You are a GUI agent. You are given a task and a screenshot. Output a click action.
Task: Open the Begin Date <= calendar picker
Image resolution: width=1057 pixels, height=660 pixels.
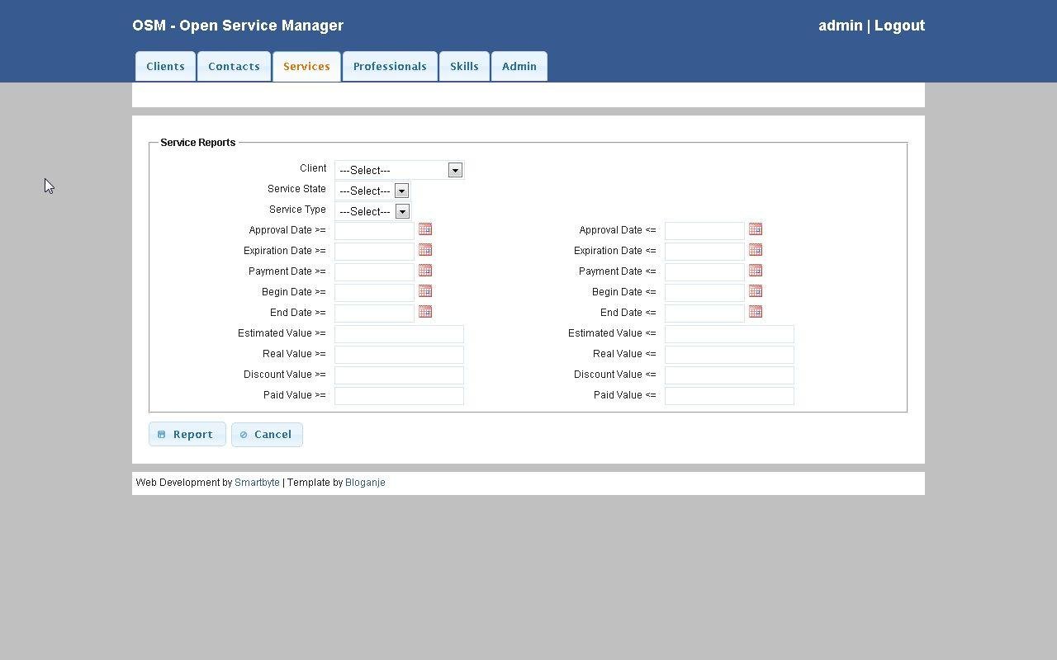tap(756, 291)
